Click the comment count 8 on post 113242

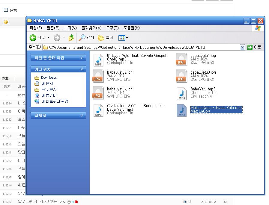(x=72, y=202)
